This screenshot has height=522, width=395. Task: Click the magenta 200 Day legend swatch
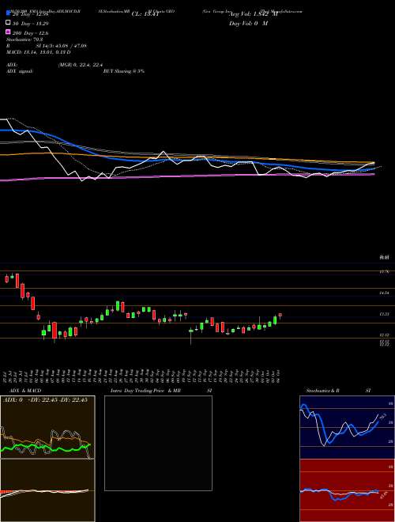point(8,32)
